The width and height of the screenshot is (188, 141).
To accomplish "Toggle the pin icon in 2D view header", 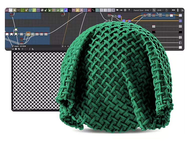I will click(x=63, y=46).
